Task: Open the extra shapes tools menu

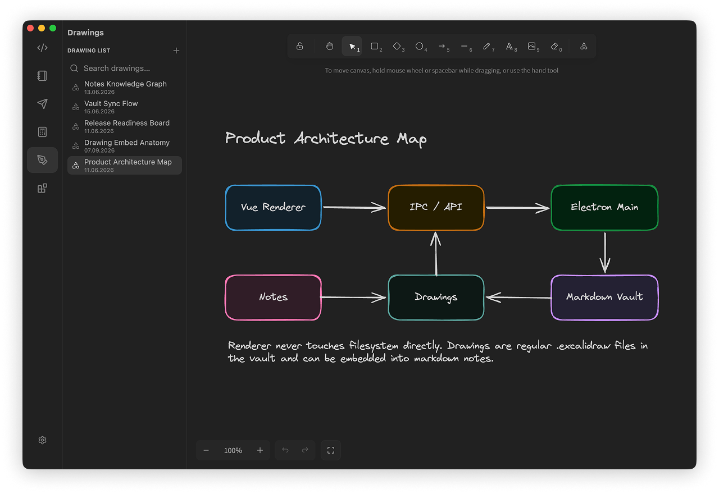Action: (584, 46)
